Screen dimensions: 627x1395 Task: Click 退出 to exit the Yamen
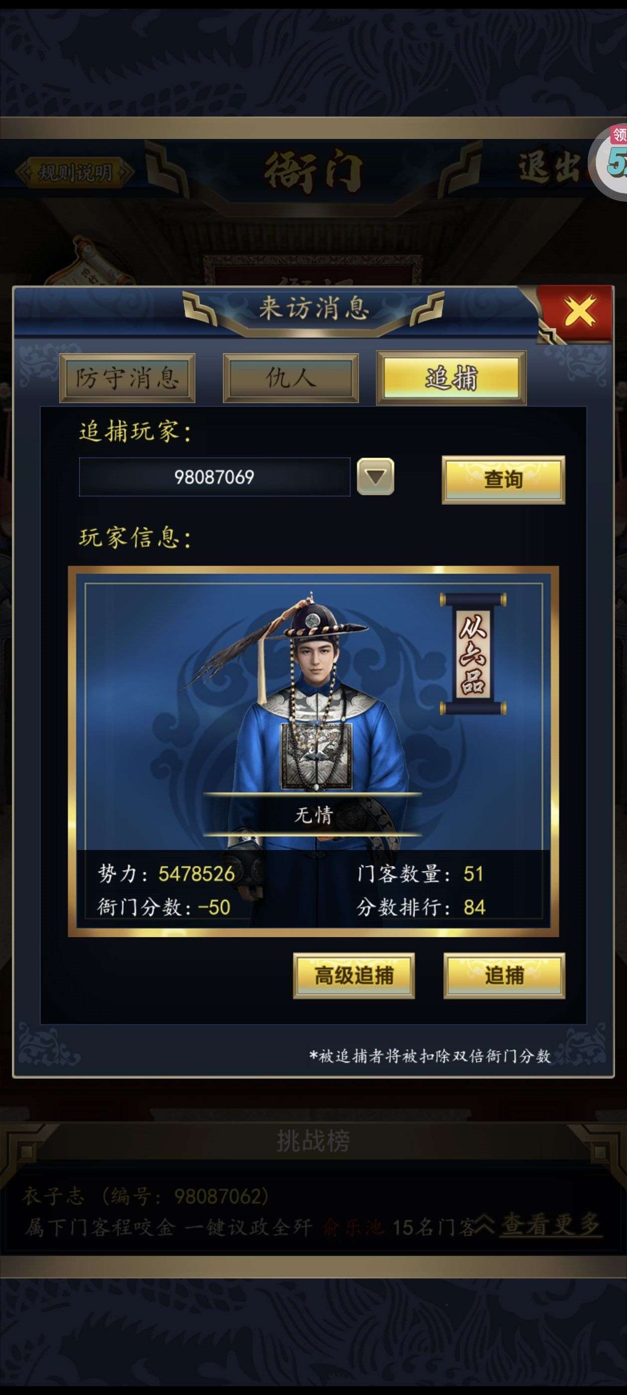click(548, 167)
